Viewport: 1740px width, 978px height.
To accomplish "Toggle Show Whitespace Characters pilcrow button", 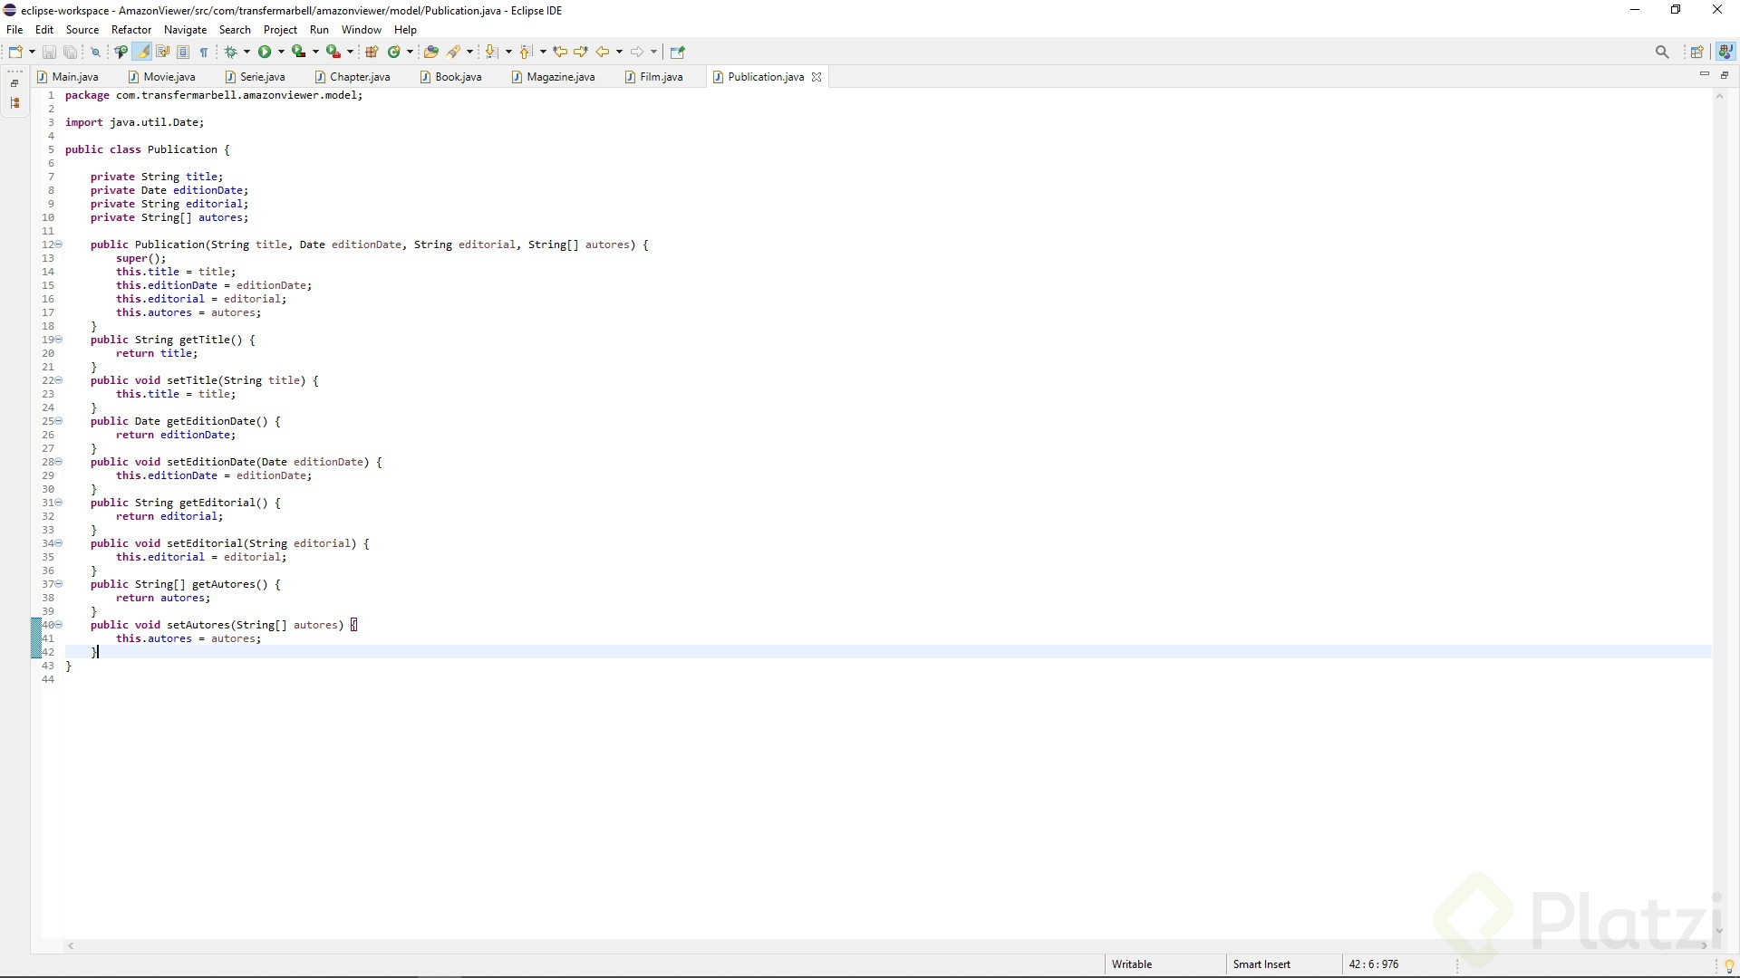I will click(x=204, y=52).
